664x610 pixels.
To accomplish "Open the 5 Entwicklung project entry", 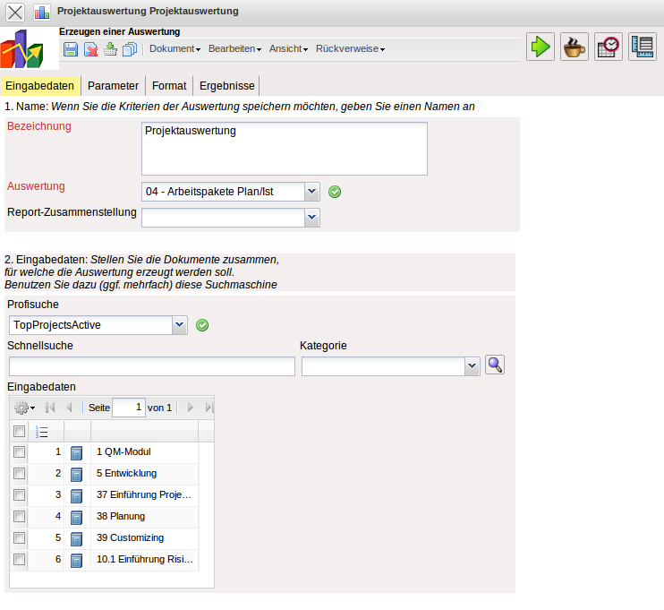I will 126,474.
